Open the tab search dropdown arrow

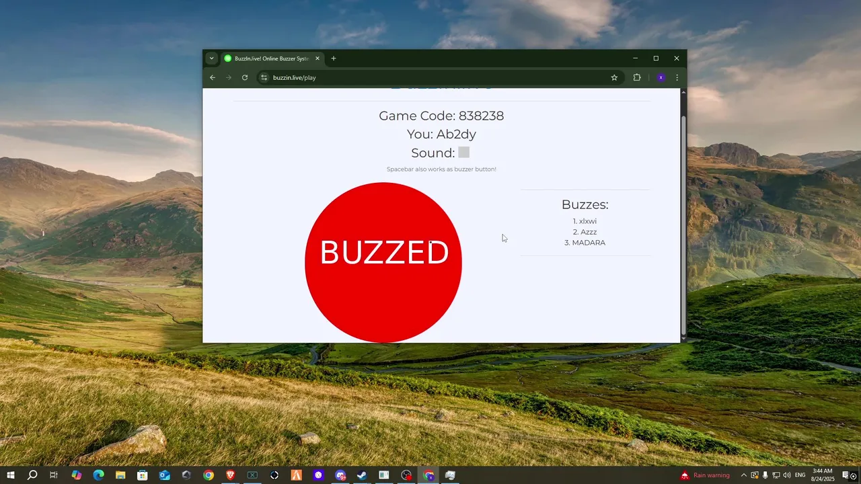(x=211, y=58)
